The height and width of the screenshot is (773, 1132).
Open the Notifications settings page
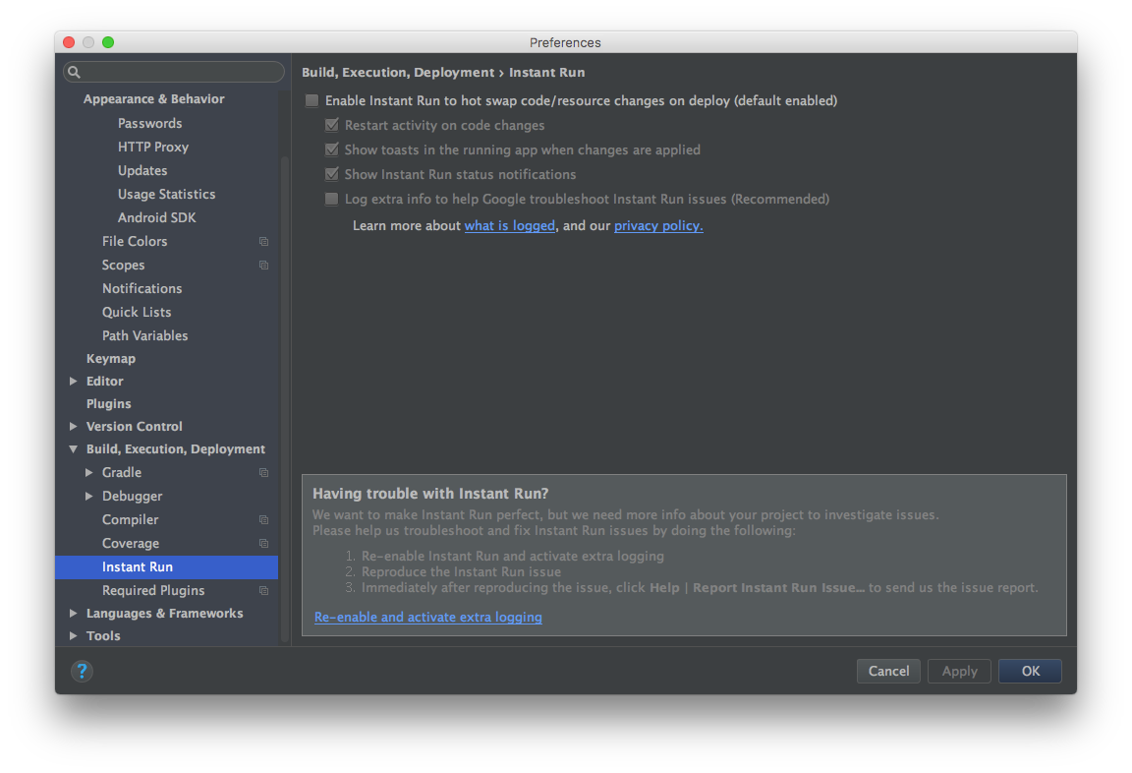point(142,288)
